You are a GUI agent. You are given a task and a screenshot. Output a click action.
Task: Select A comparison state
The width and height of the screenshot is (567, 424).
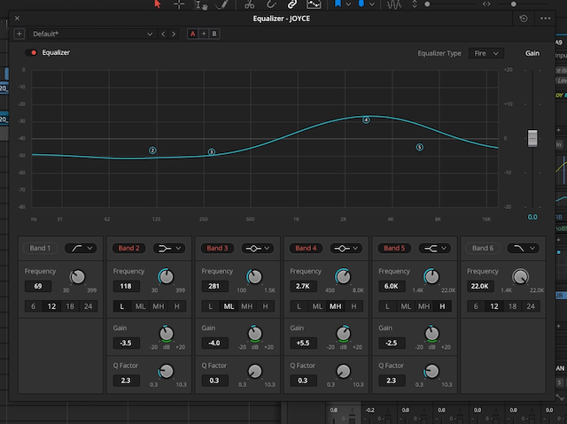tap(192, 34)
